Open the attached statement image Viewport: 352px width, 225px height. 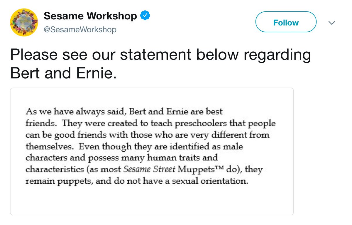tap(152, 151)
